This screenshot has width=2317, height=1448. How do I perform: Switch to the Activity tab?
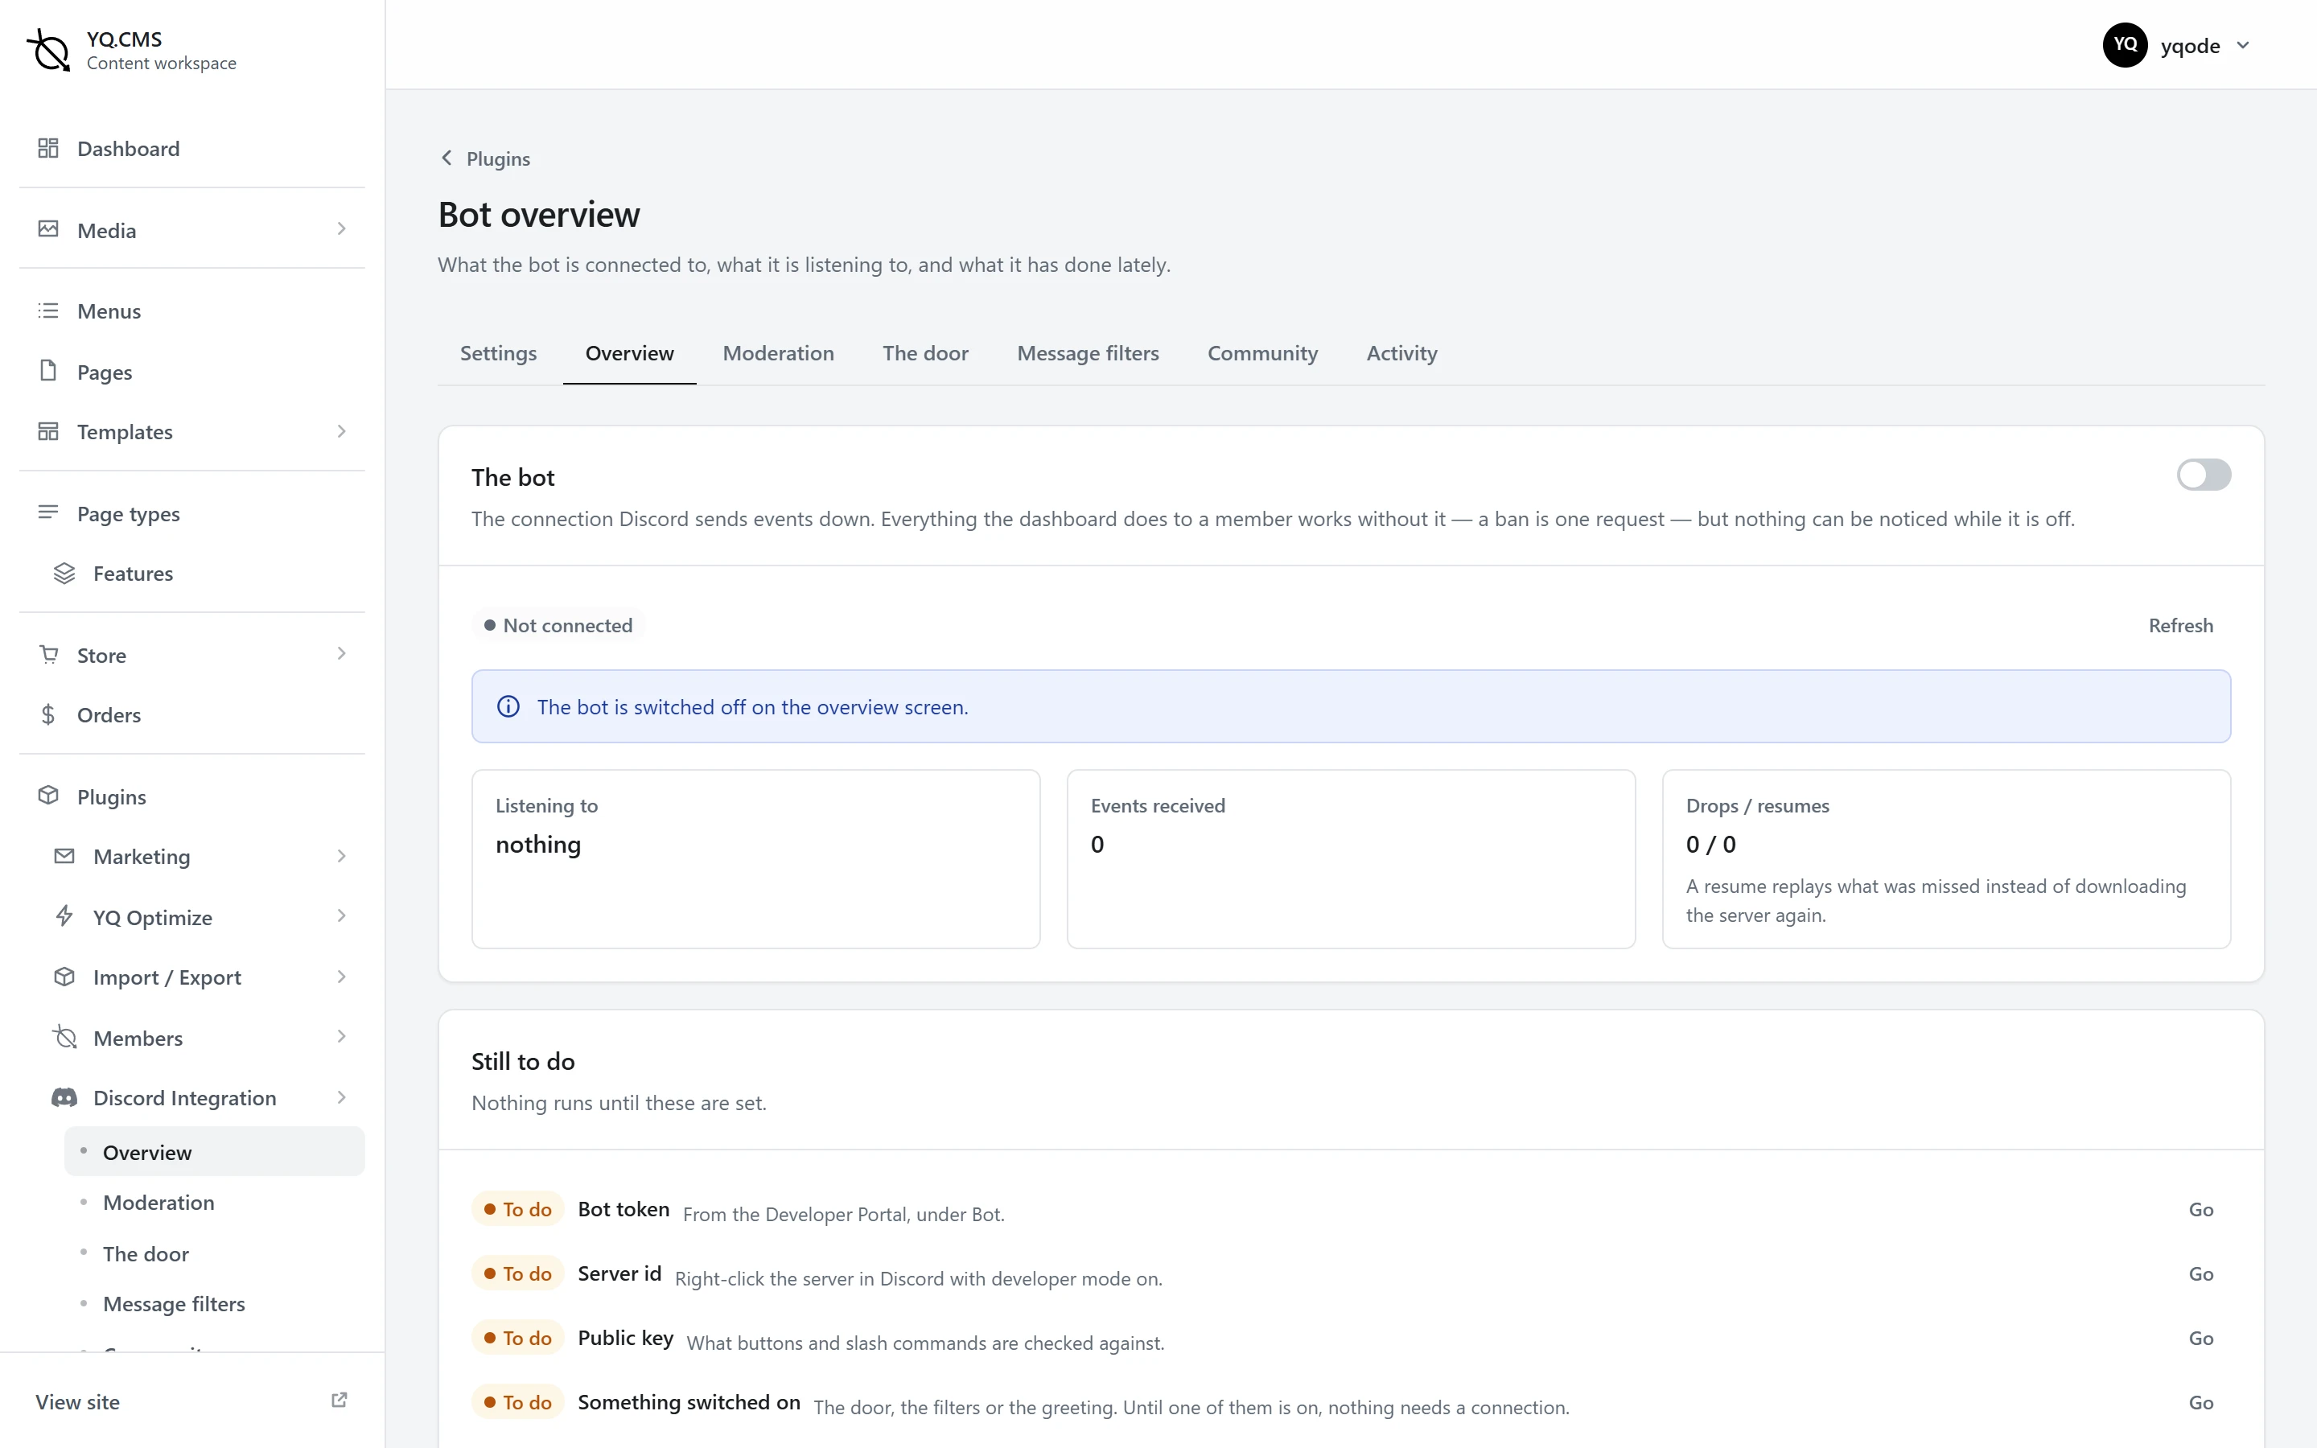(1401, 353)
